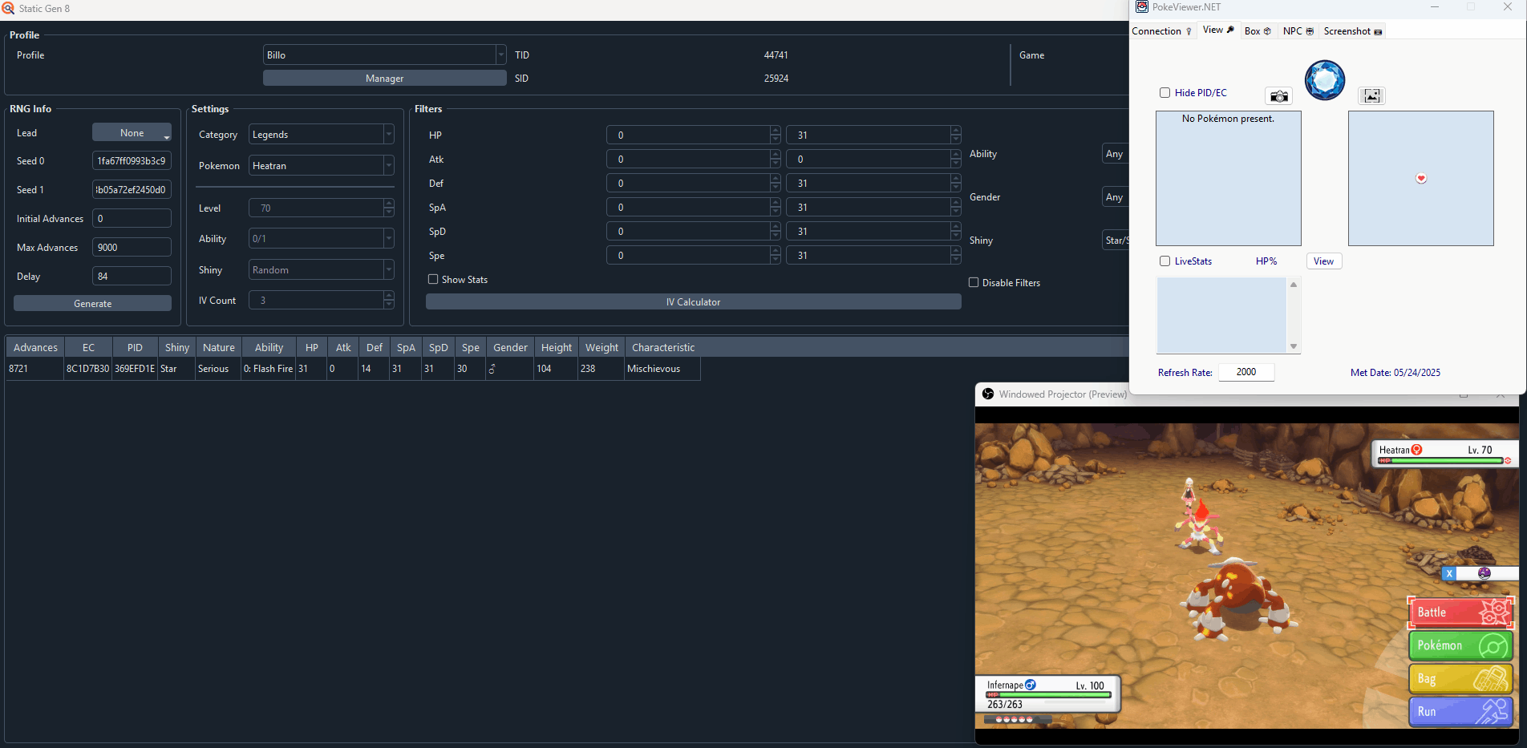Increase the Spe maximum IV stepper
Screen dimensions: 1527x748
point(956,251)
